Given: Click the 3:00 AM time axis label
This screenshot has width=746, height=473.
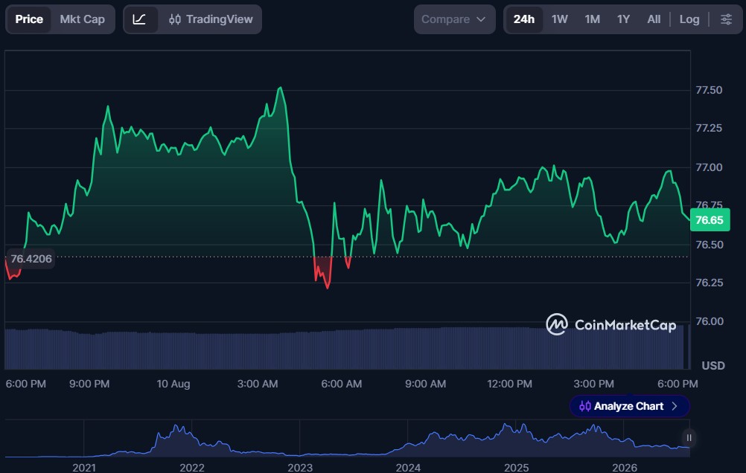Looking at the screenshot, I should click(258, 384).
